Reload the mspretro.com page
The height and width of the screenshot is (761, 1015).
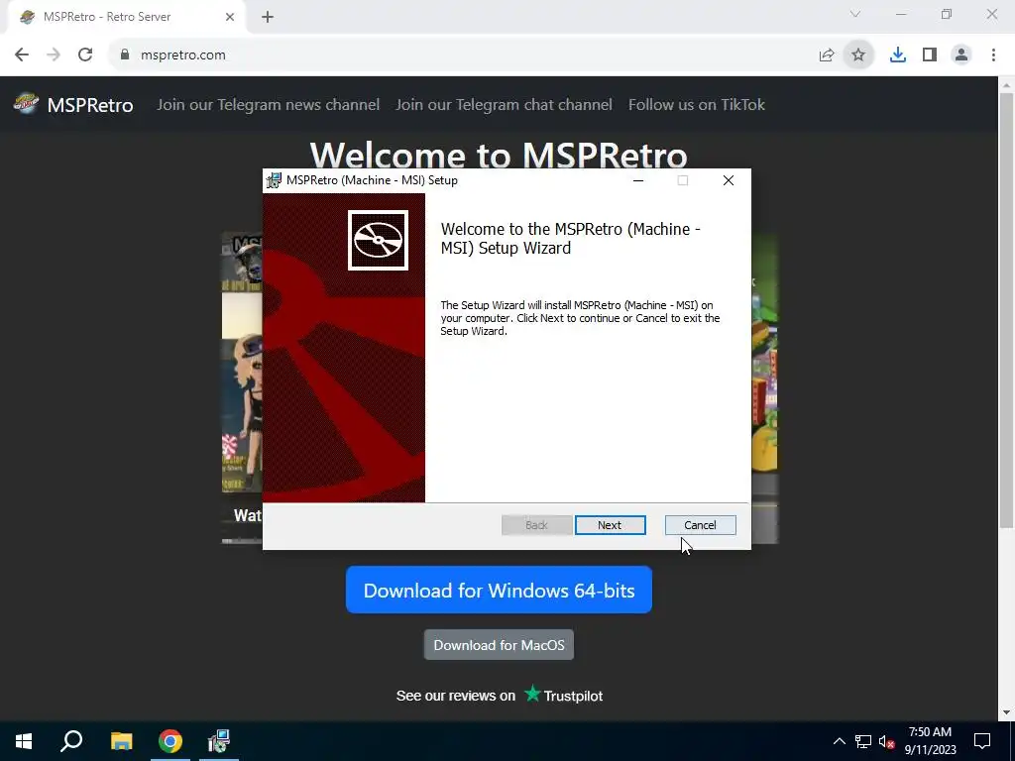pos(85,55)
